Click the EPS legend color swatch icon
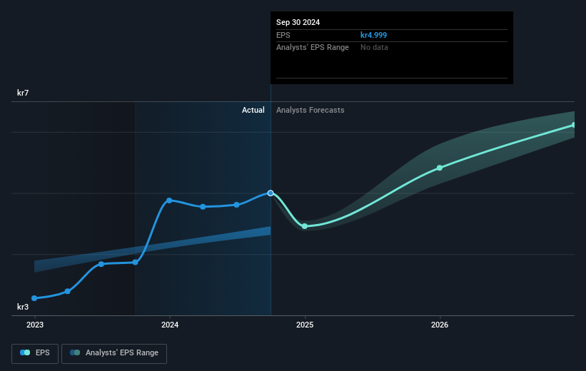Viewport: 586px width, 371px height. click(x=25, y=352)
